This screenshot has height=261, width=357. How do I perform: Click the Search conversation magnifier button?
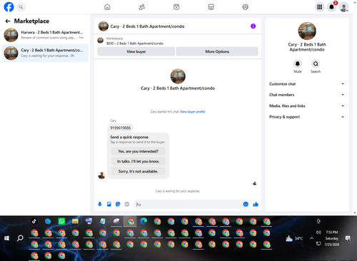pyautogui.click(x=316, y=64)
